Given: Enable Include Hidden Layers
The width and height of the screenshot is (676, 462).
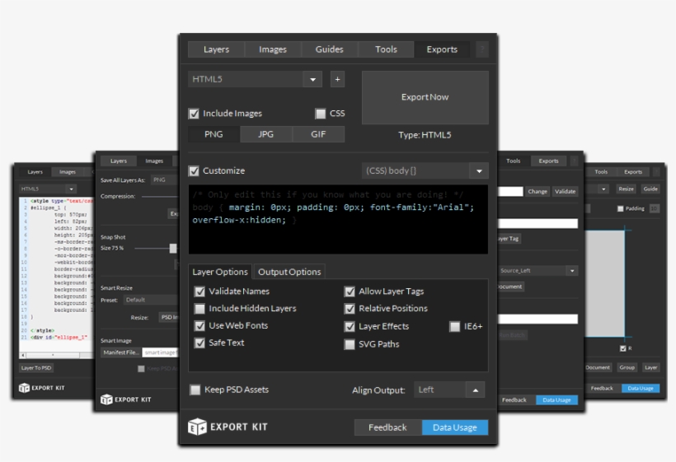Looking at the screenshot, I should pos(200,308).
